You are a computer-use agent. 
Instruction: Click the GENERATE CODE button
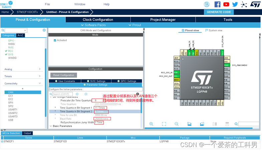click(219, 12)
